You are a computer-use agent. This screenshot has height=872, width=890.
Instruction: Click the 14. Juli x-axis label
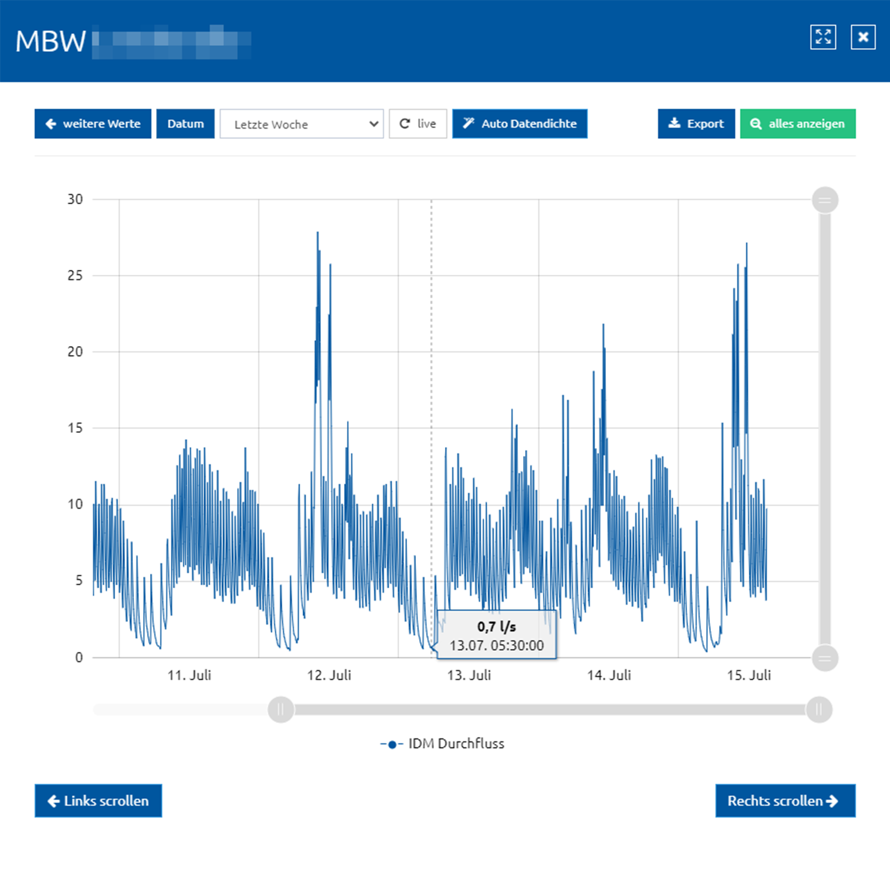coord(609,675)
